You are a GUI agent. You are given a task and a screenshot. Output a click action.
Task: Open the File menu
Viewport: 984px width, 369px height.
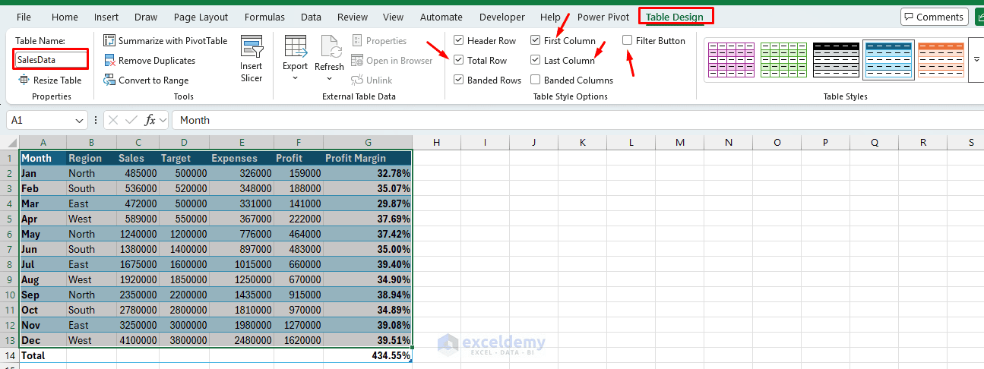coord(24,17)
